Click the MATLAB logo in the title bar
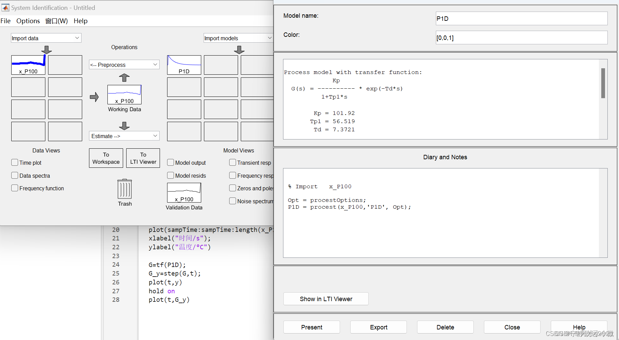Image resolution: width=619 pixels, height=340 pixels. pyautogui.click(x=5, y=8)
